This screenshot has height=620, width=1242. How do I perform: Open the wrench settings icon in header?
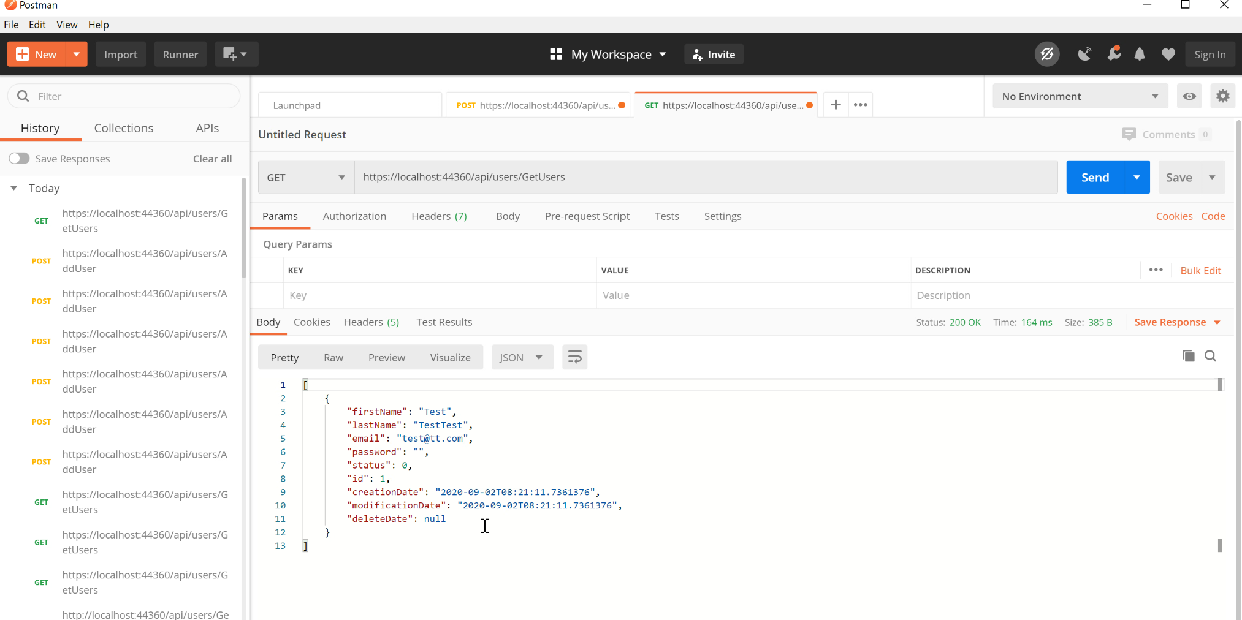coord(1114,55)
